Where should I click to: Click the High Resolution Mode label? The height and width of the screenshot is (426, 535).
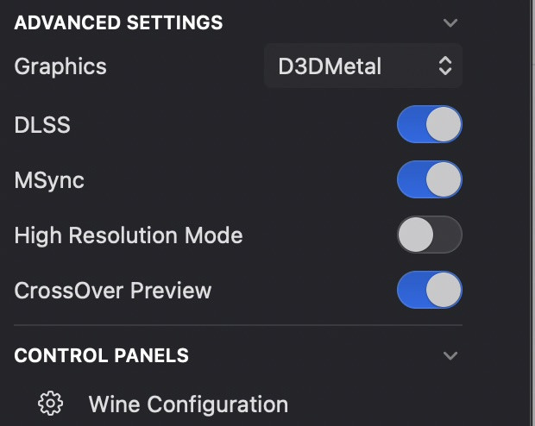click(x=129, y=235)
